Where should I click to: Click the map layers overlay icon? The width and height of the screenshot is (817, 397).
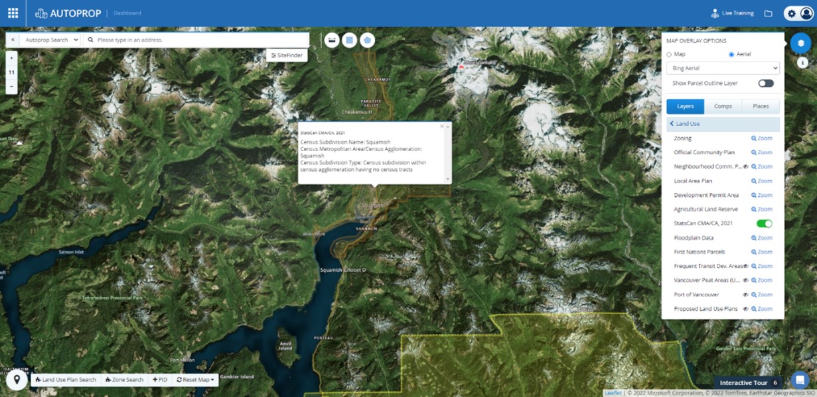[800, 43]
